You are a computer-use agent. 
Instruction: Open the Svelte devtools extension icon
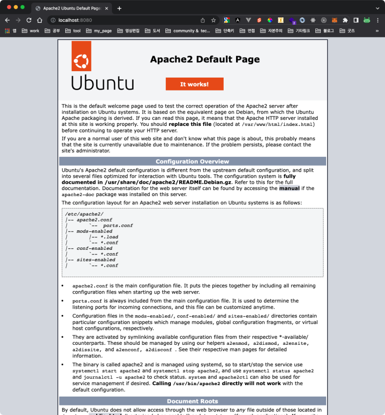(x=259, y=20)
